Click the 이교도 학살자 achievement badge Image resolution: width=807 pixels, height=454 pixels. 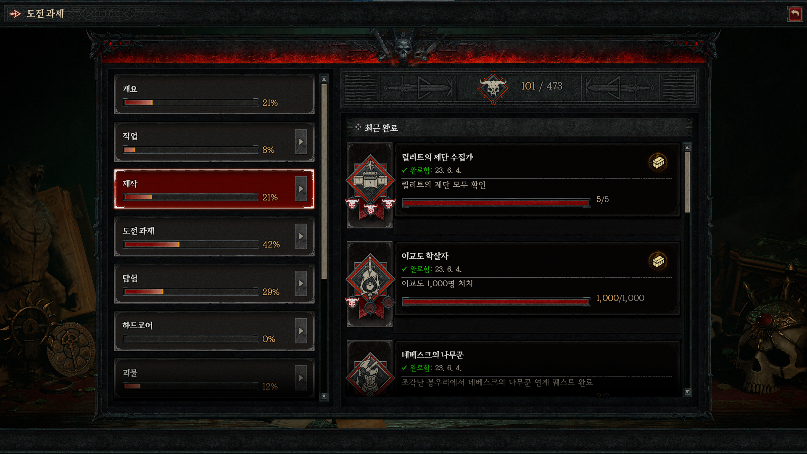370,285
